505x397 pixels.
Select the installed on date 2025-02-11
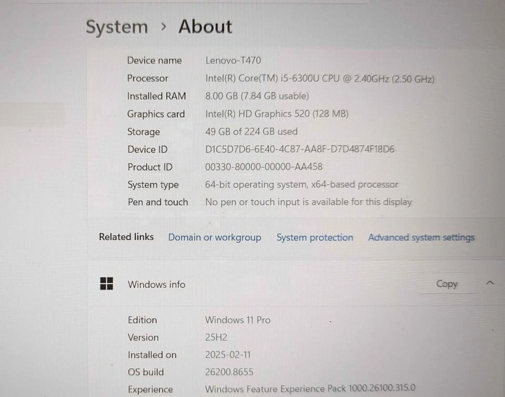(228, 354)
